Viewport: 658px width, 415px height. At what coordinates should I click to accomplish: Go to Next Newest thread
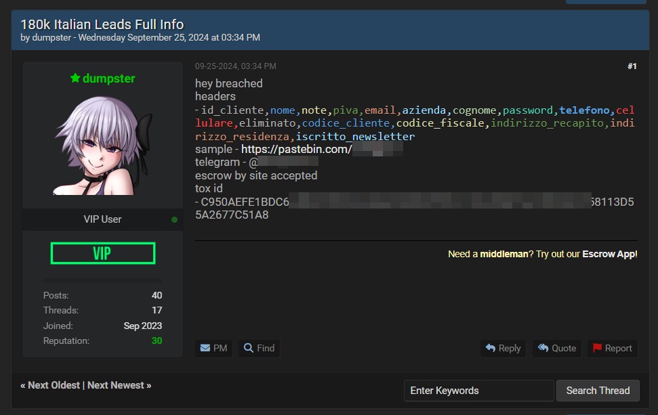point(116,385)
